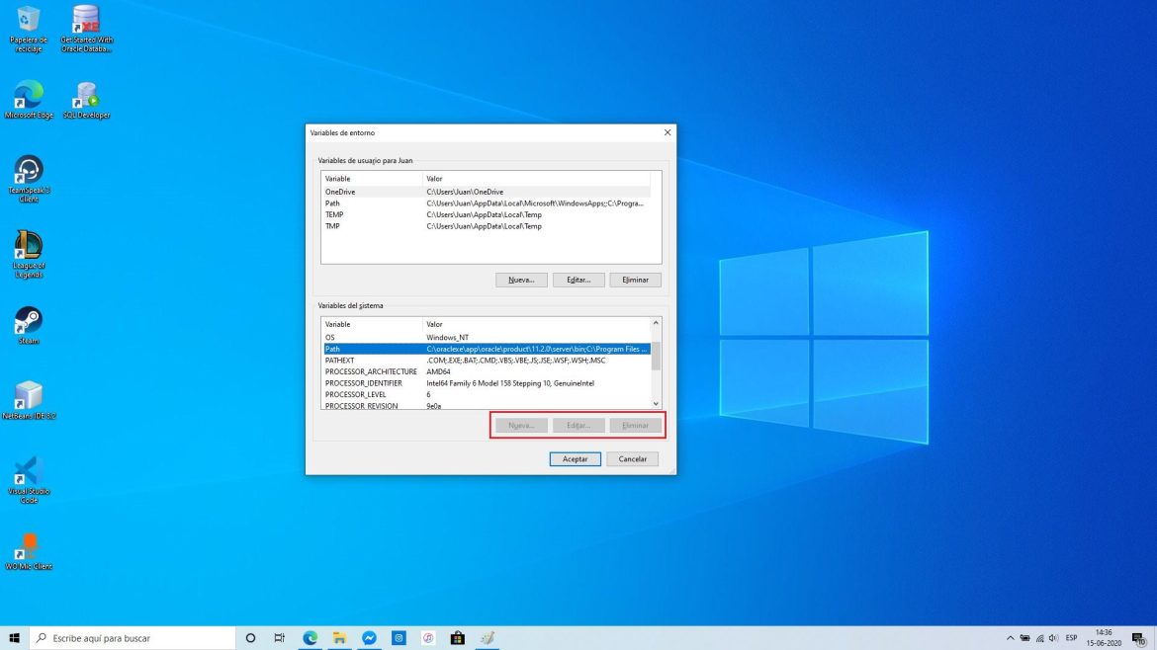Screen dimensions: 1157x650
Task: Expand hidden icons in the system tray
Action: click(x=1010, y=637)
